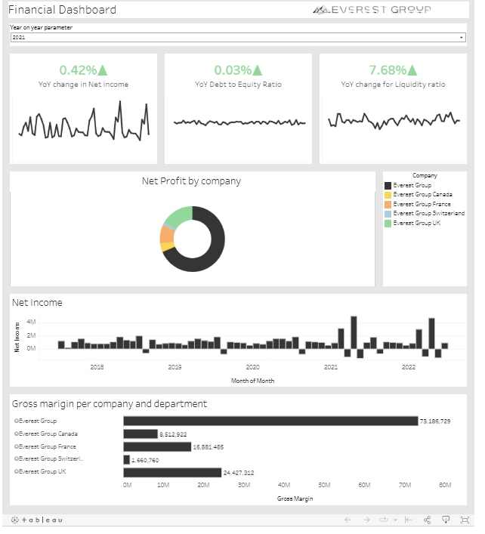The width and height of the screenshot is (485, 534).
Task: Click the 'Everest Group Switzerland' legend label
Action: pyautogui.click(x=429, y=214)
